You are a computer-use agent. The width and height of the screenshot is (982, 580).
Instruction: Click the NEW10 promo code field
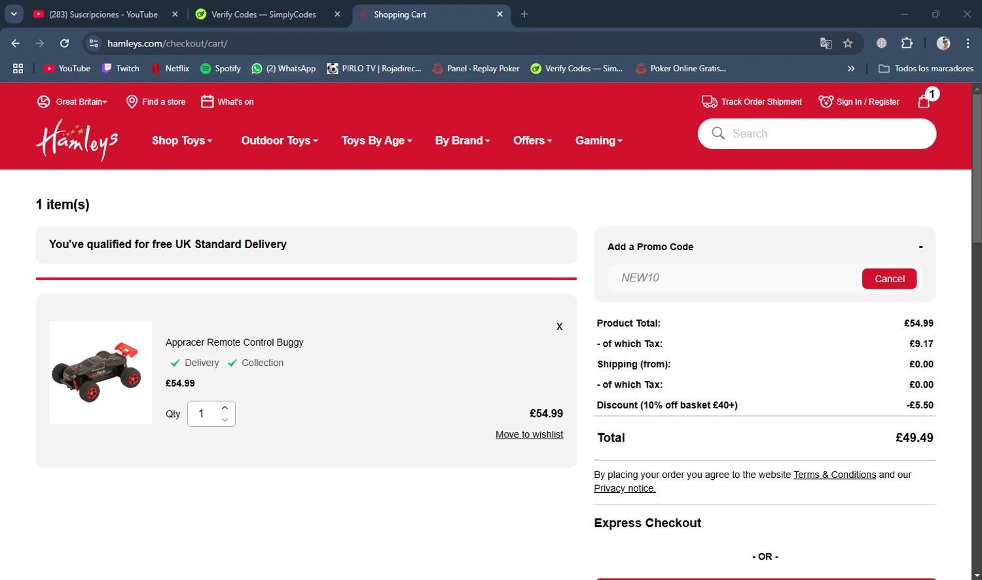733,278
